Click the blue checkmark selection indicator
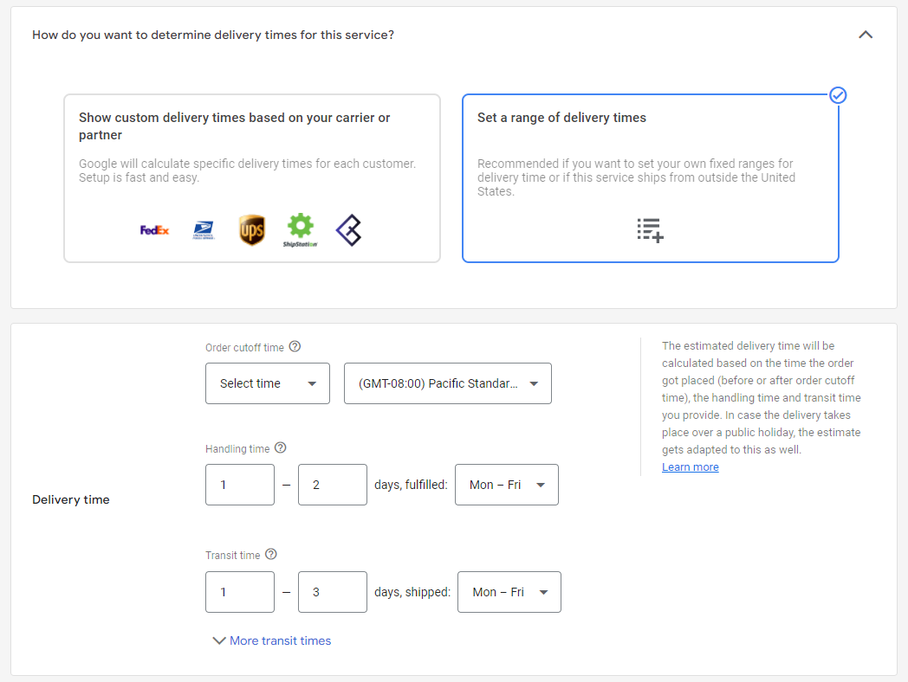This screenshot has width=908, height=682. tap(838, 95)
